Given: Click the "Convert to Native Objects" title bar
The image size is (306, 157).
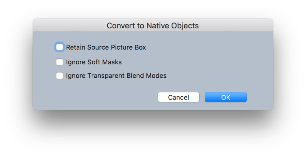Looking at the screenshot, I should pyautogui.click(x=153, y=25).
